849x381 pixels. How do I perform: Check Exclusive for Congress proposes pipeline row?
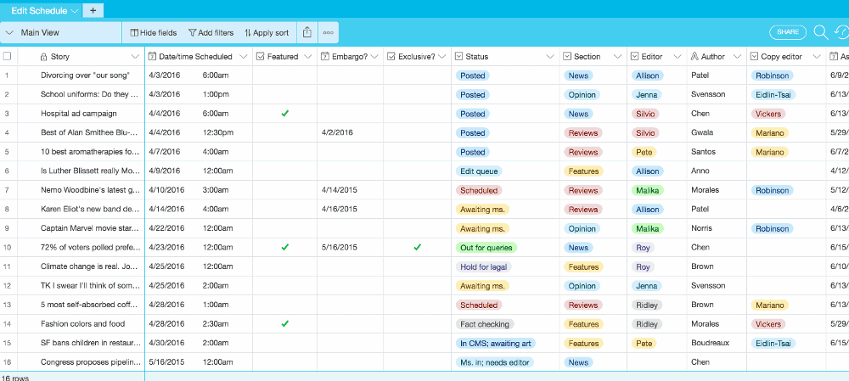417,362
